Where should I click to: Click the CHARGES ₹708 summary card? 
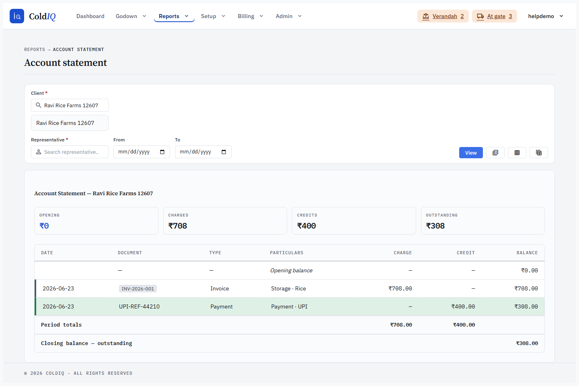[x=225, y=221]
